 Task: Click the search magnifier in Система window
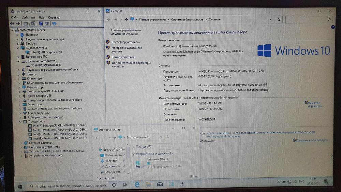[x=329, y=19]
